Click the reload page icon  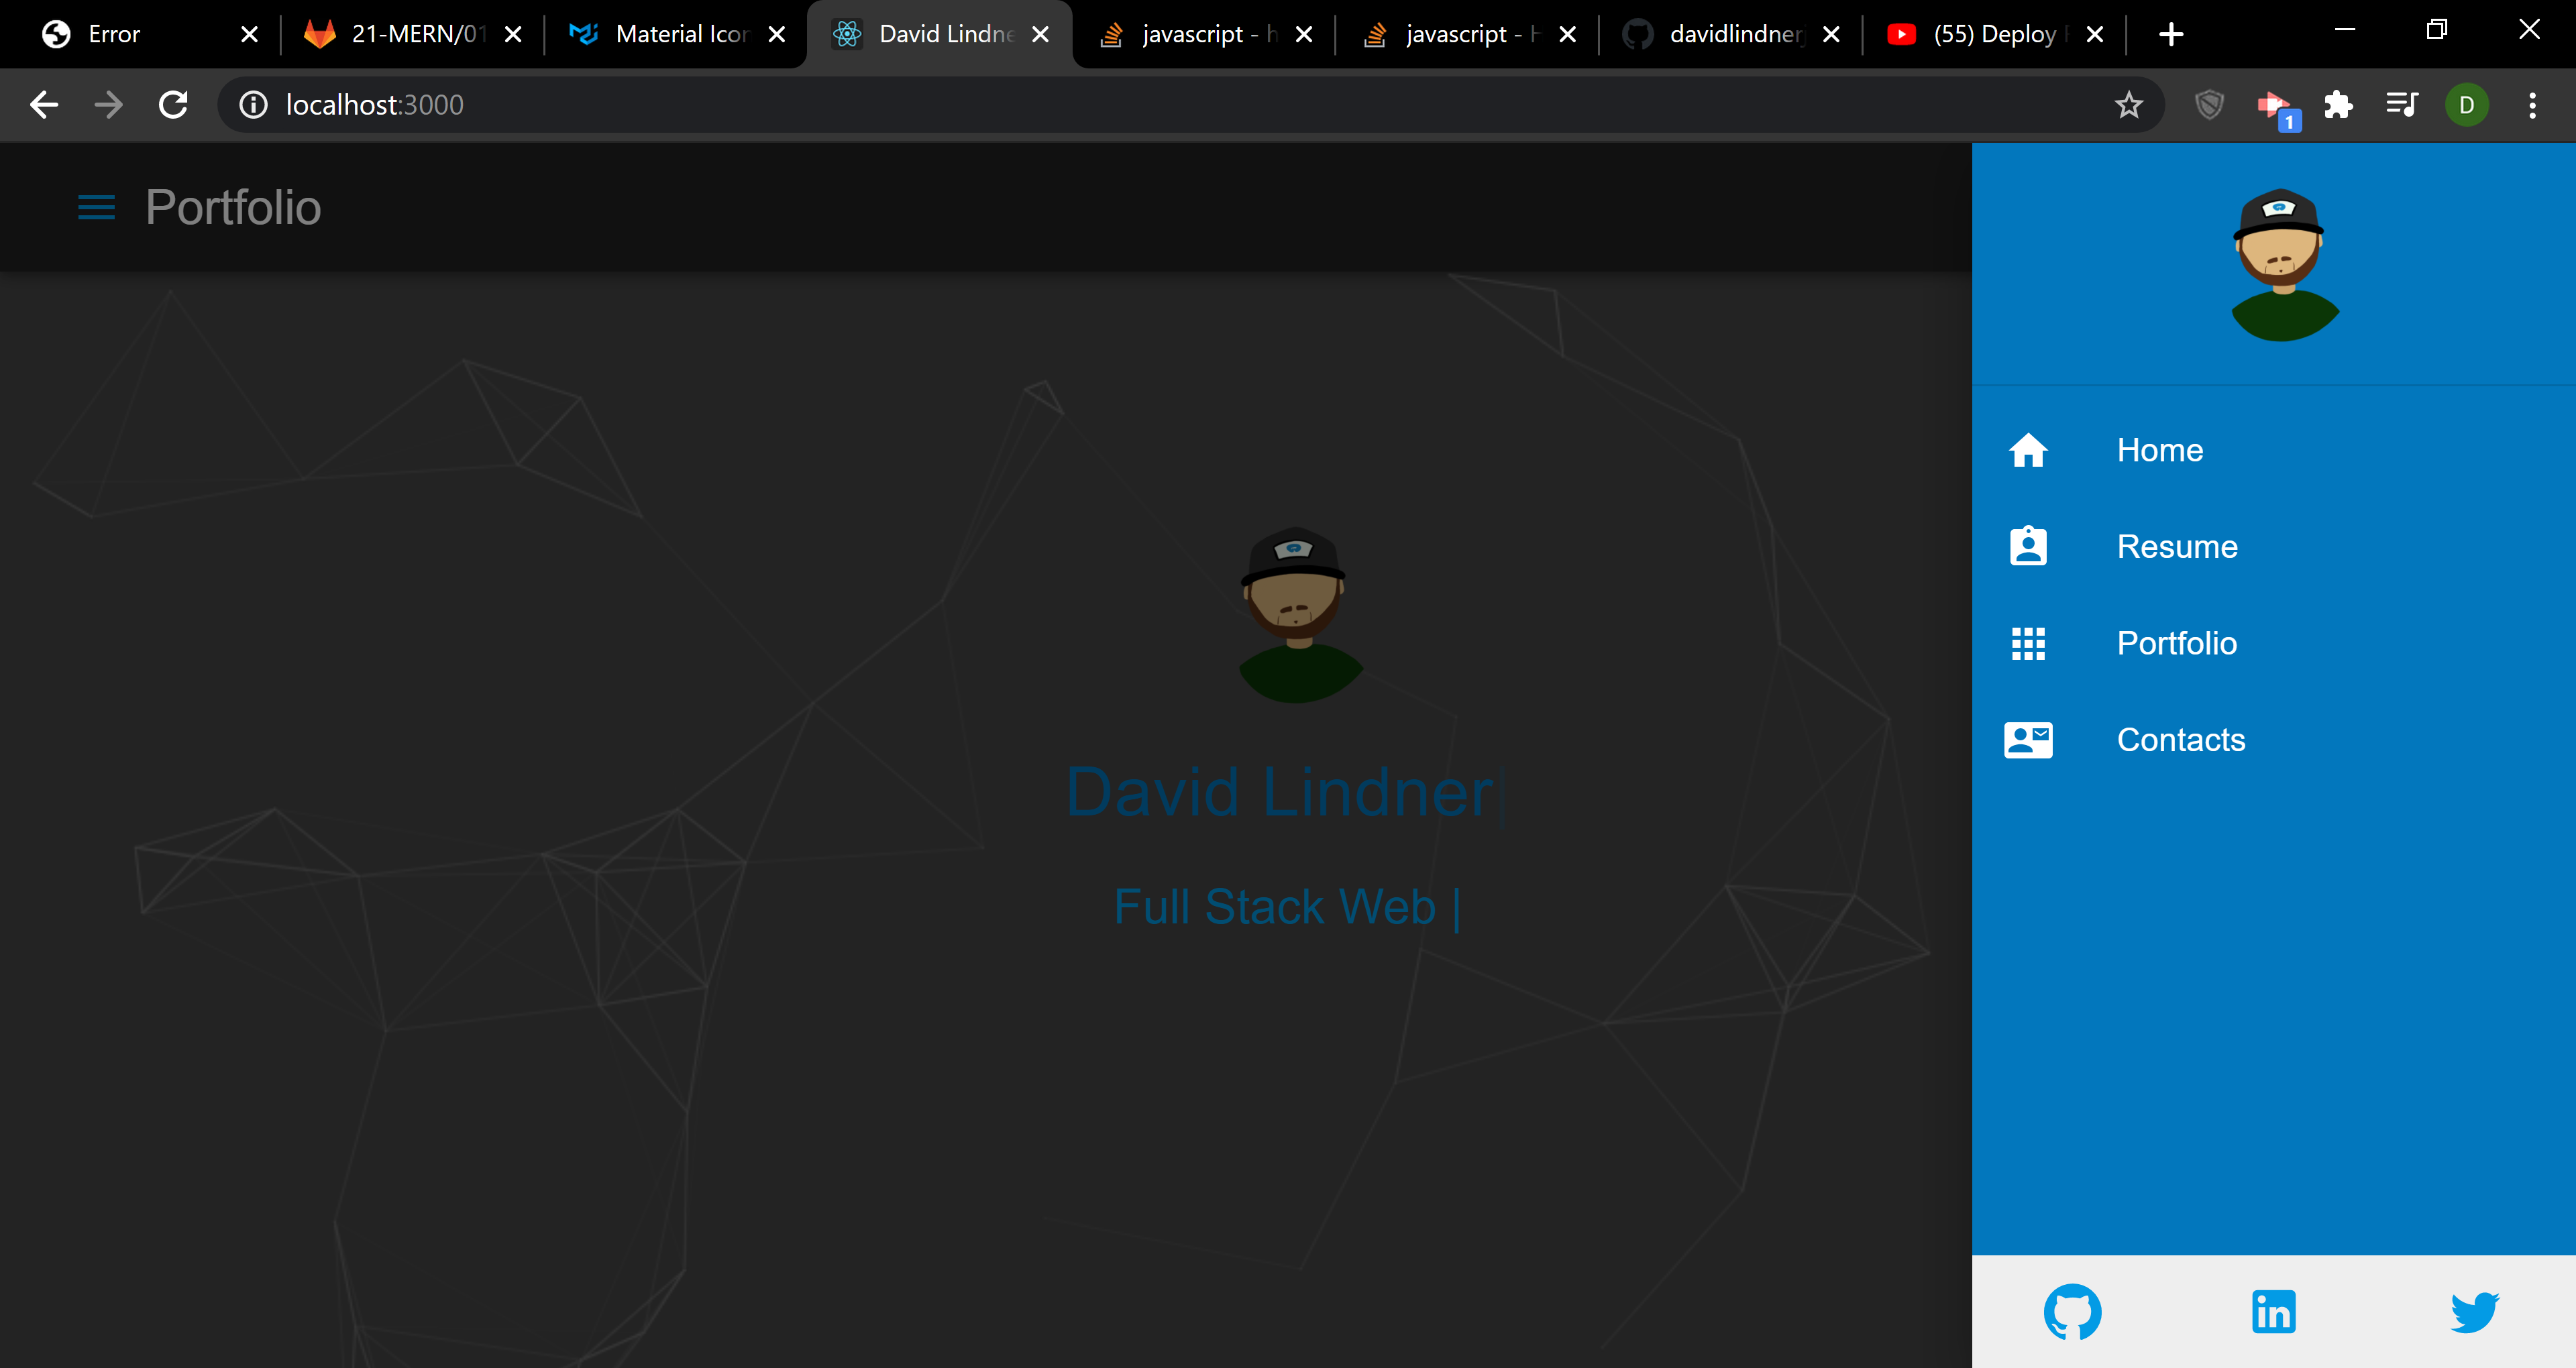(172, 104)
